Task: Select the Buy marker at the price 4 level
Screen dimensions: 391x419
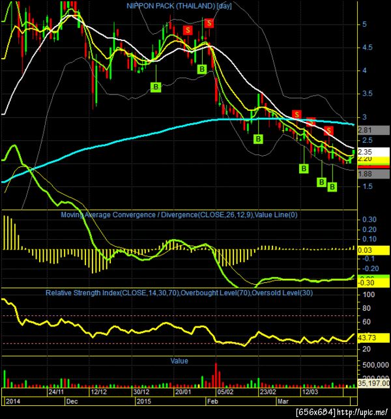Action: click(x=202, y=69)
